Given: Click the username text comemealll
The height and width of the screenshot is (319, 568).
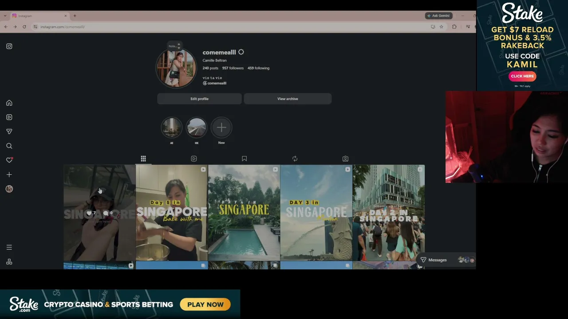Looking at the screenshot, I should click(x=219, y=52).
